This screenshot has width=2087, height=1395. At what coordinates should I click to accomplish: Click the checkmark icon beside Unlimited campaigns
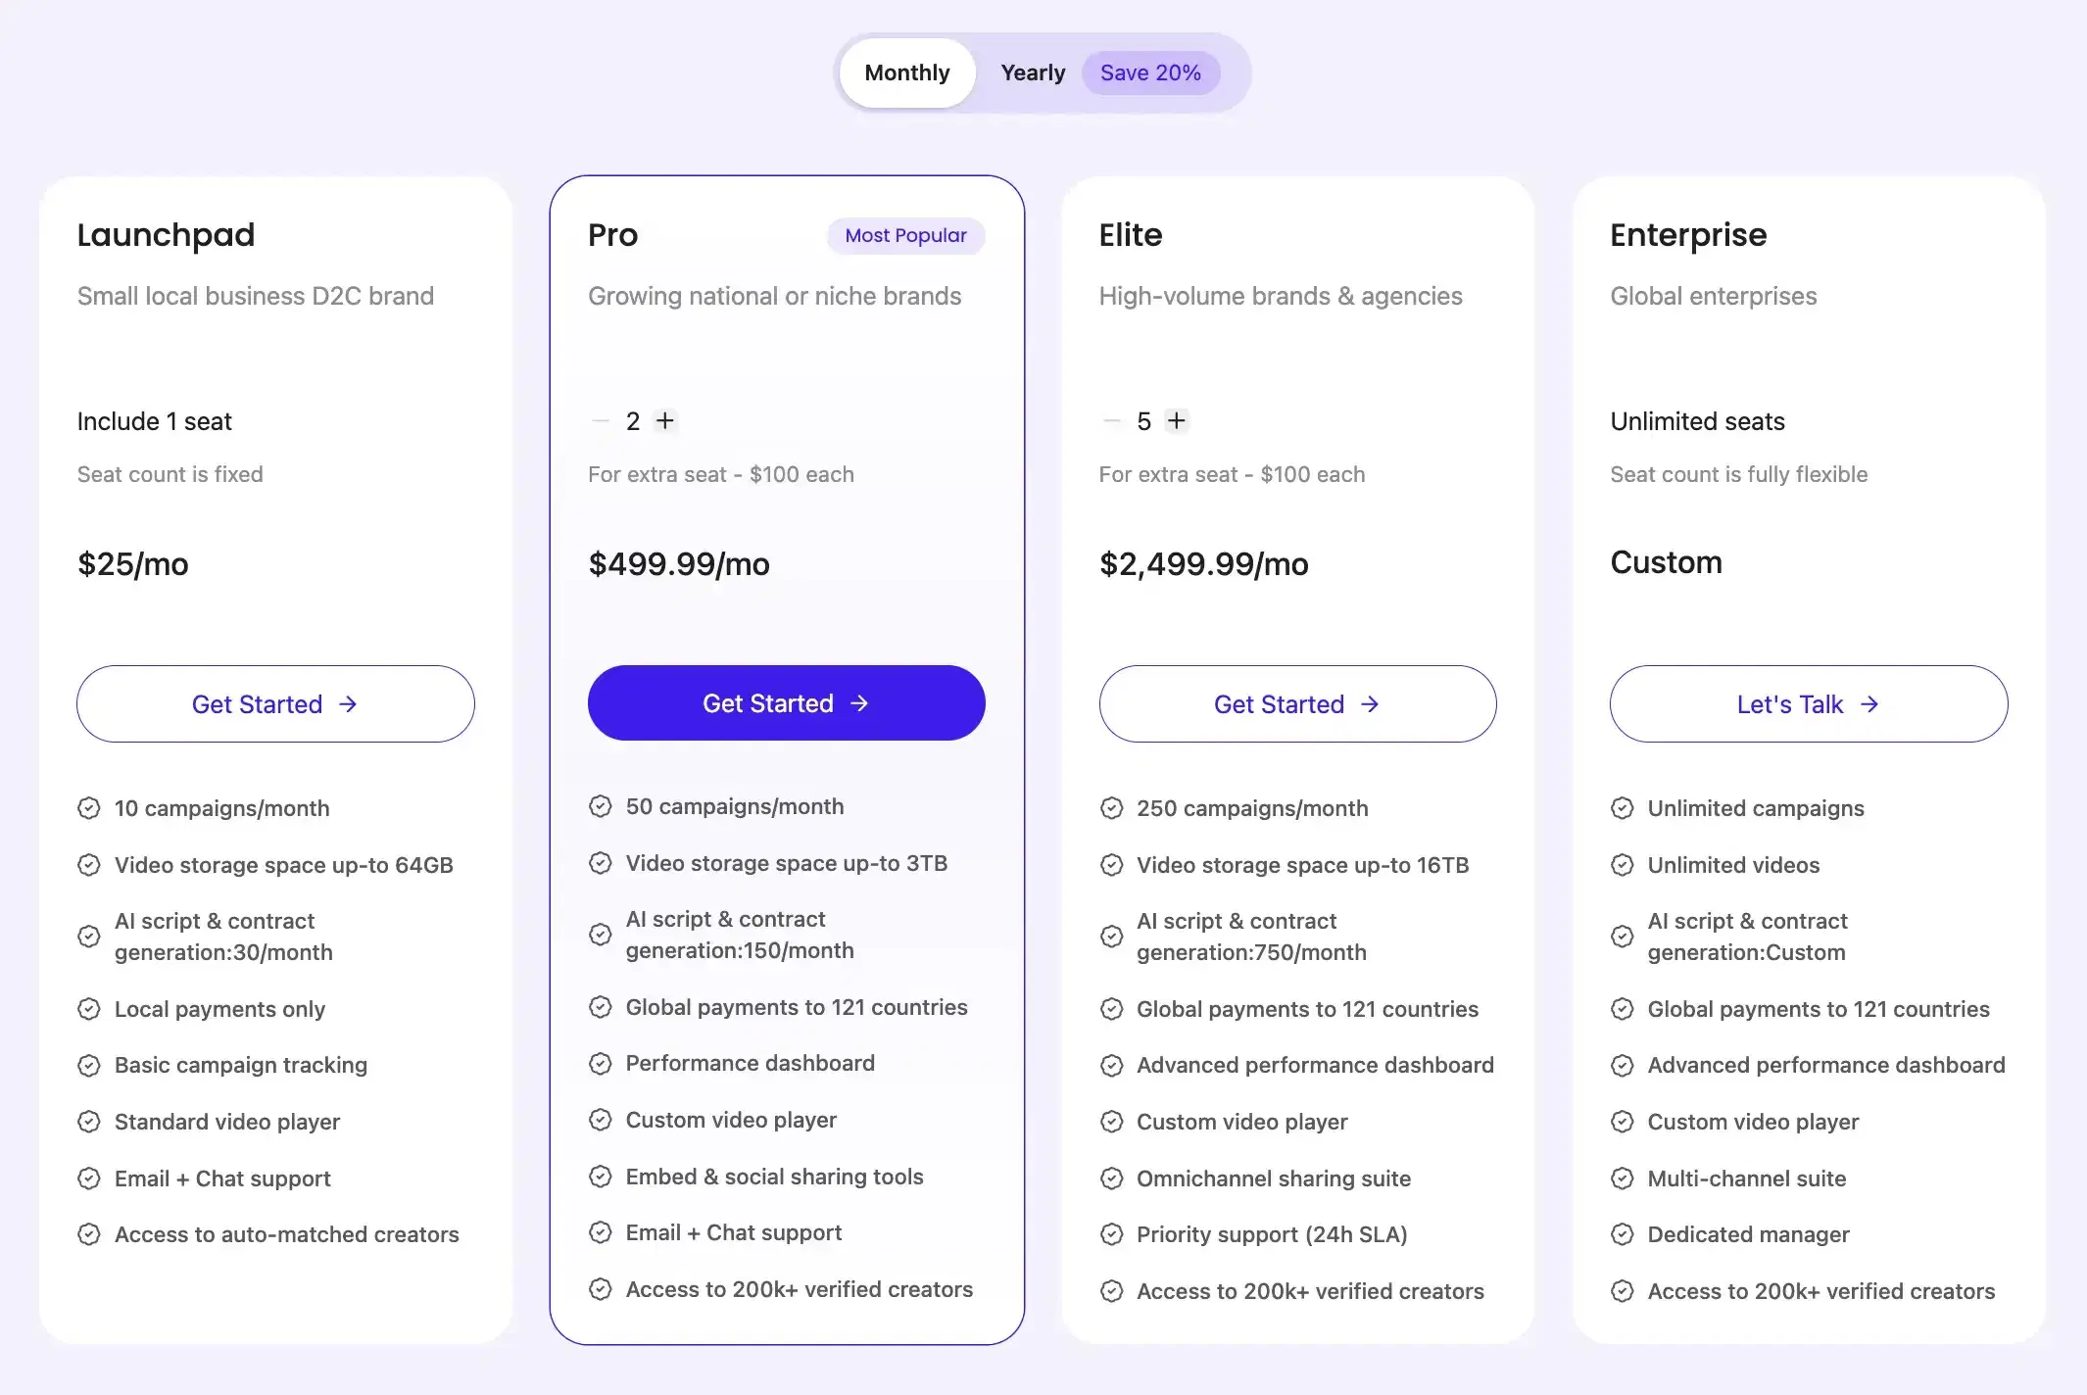pos(1623,808)
